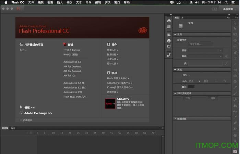Click the 日志 button
240x154 pixels.
pos(188,98)
